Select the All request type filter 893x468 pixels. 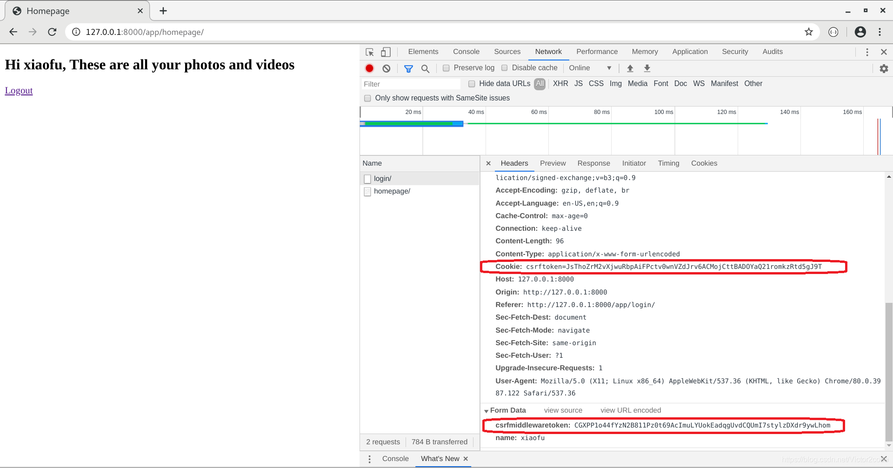coord(540,84)
